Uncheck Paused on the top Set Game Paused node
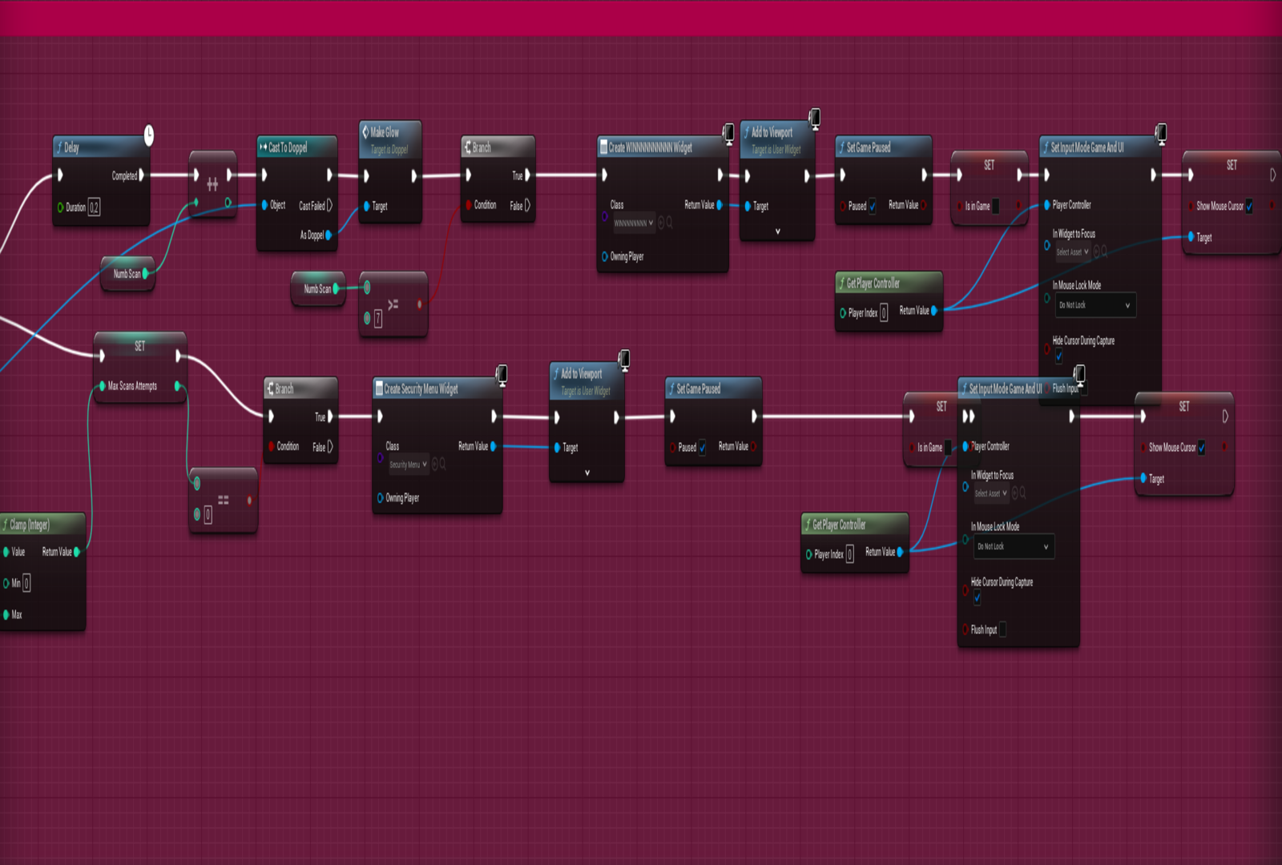The width and height of the screenshot is (1282, 865). pos(872,207)
